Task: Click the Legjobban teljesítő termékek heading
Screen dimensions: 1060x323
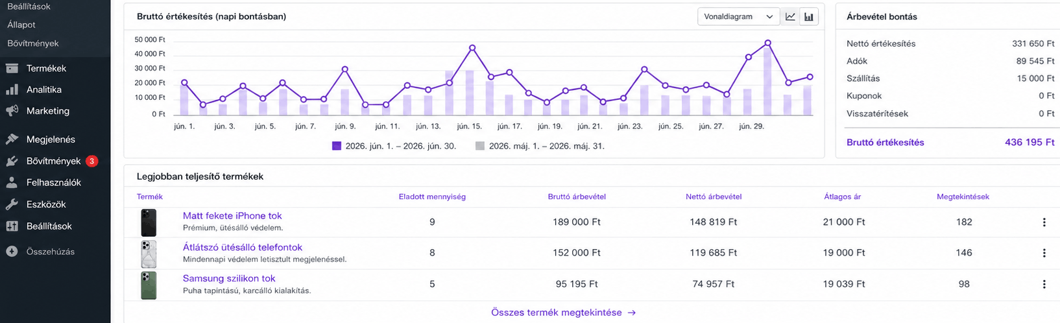Action: (x=200, y=176)
